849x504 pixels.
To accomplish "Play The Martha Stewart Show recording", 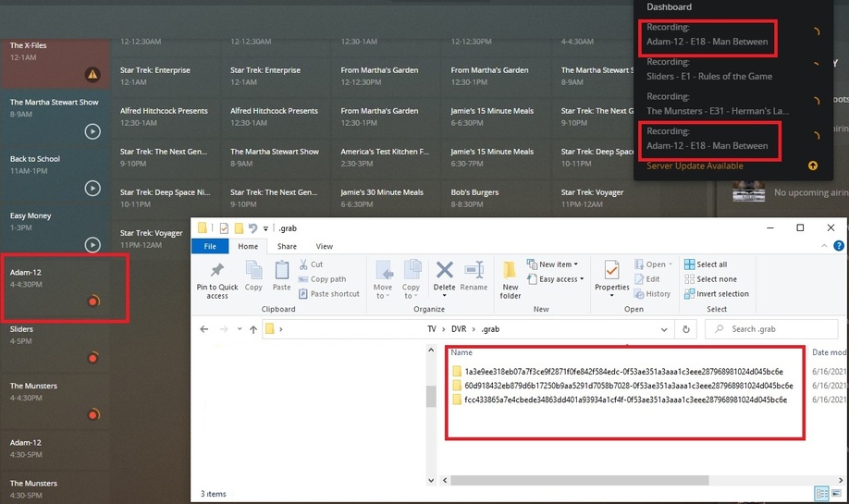I will coord(92,131).
